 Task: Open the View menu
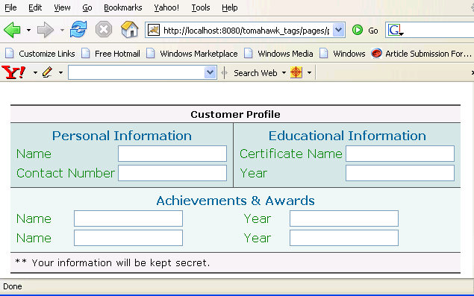[x=62, y=7]
